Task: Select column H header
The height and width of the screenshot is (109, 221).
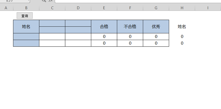Action: point(182,8)
